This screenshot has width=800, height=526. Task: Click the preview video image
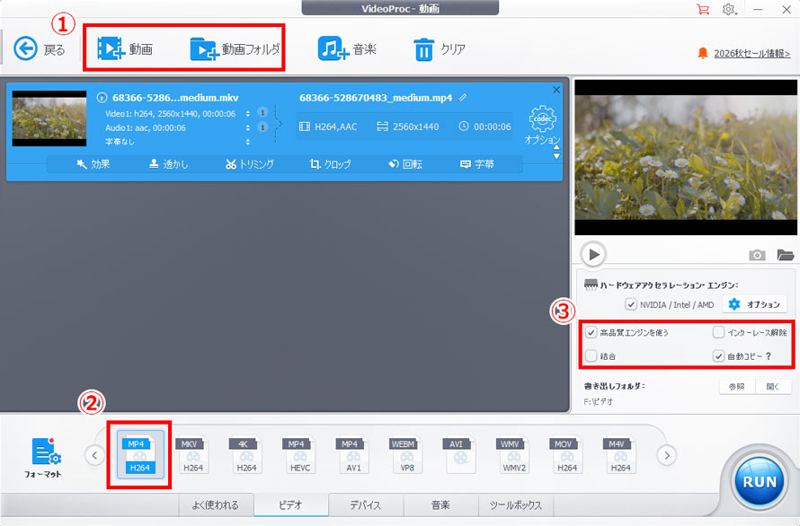tap(686, 157)
